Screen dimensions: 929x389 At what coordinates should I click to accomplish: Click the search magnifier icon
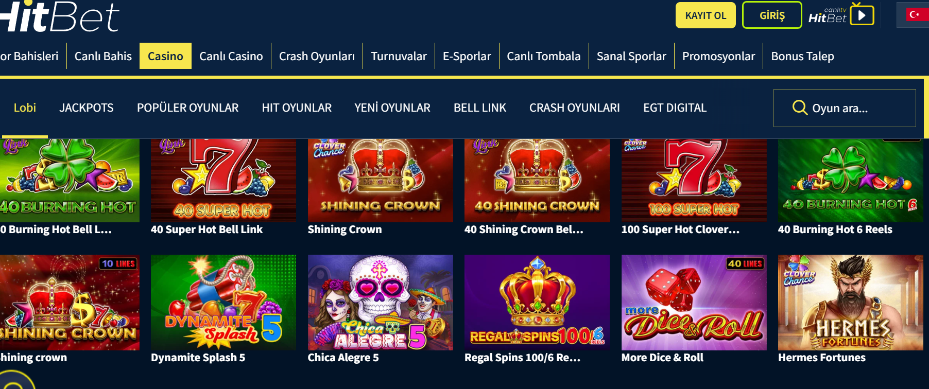[800, 108]
